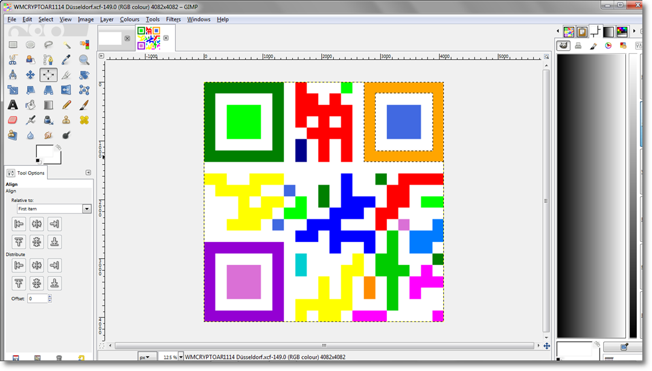Image resolution: width=652 pixels, height=371 pixels.
Task: Choose the Perspective Clone tool
Action: click(13, 135)
